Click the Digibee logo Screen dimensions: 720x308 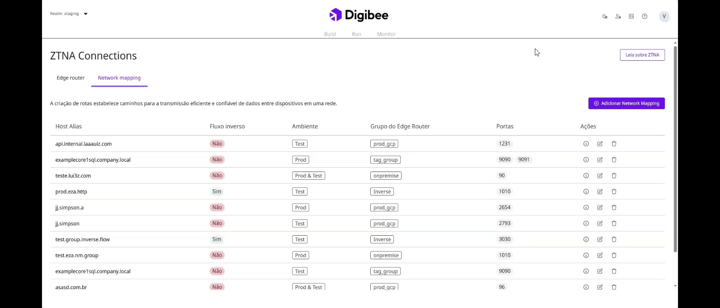tap(359, 15)
